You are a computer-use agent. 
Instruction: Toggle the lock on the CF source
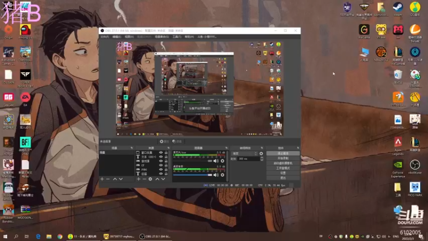click(166, 165)
